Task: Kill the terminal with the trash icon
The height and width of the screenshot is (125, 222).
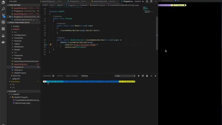Action: [147, 76]
